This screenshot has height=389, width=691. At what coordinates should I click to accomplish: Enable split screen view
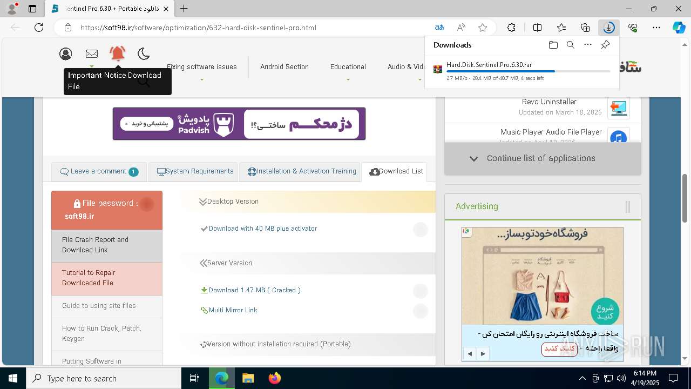(537, 28)
